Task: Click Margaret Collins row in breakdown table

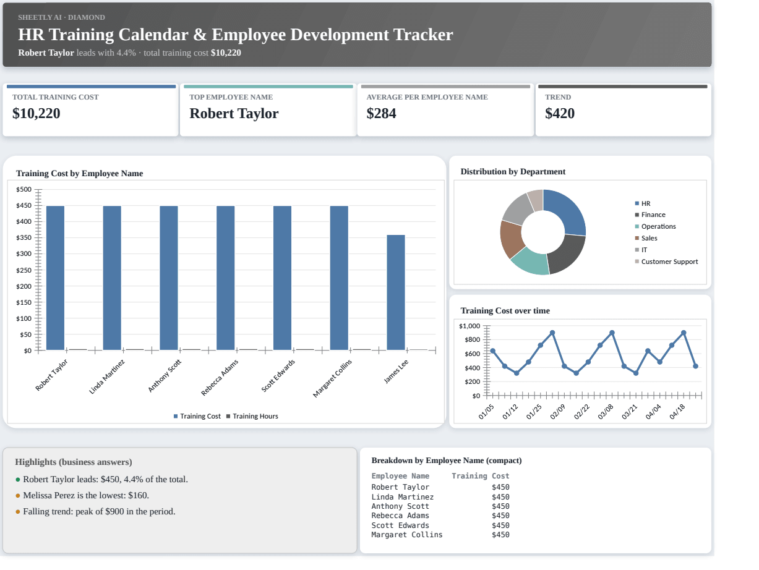Action: [440, 535]
